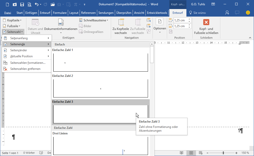Open the Fußzeile dropdown
254x156 pixels.
pos(12,26)
